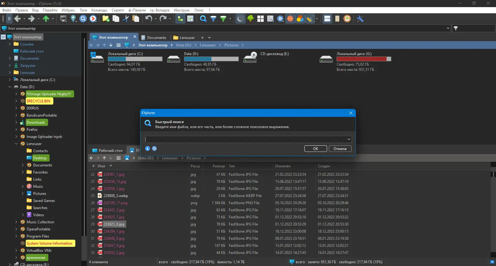The height and width of the screenshot is (266, 496).
Task: Toggle dual pane layout button
Action: pos(327,19)
